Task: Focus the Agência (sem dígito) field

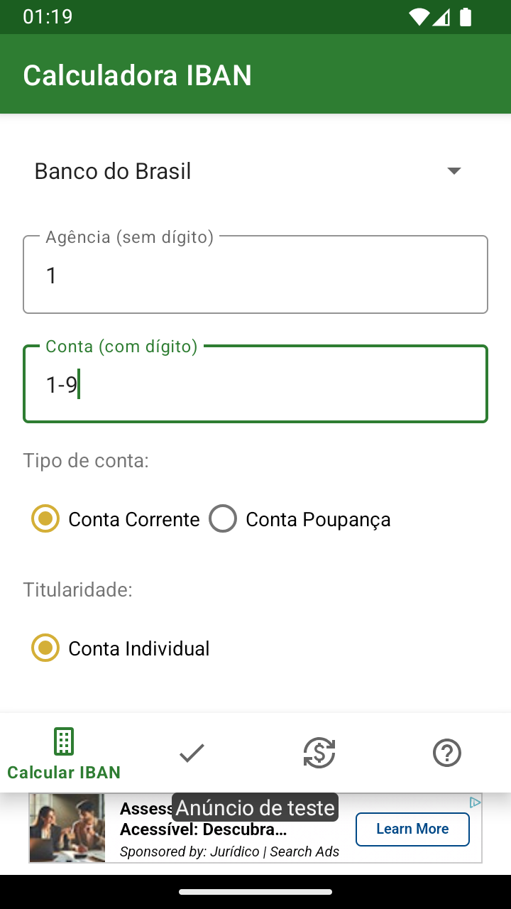Action: click(255, 275)
